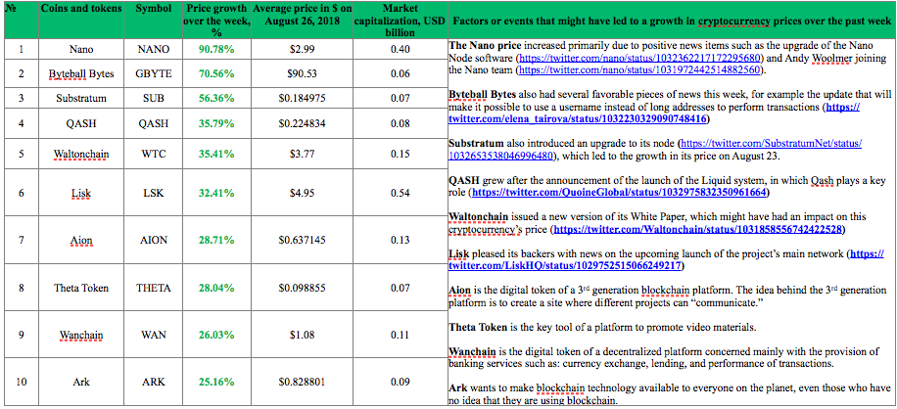The image size is (897, 409).
Task: Click the 'WTC' symbol cell
Action: (154, 154)
